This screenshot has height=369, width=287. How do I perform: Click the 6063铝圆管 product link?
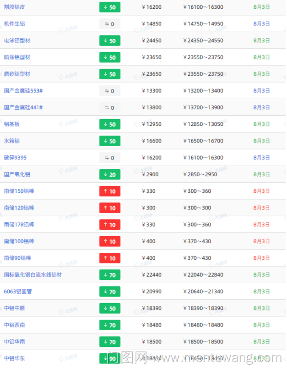(x=18, y=292)
